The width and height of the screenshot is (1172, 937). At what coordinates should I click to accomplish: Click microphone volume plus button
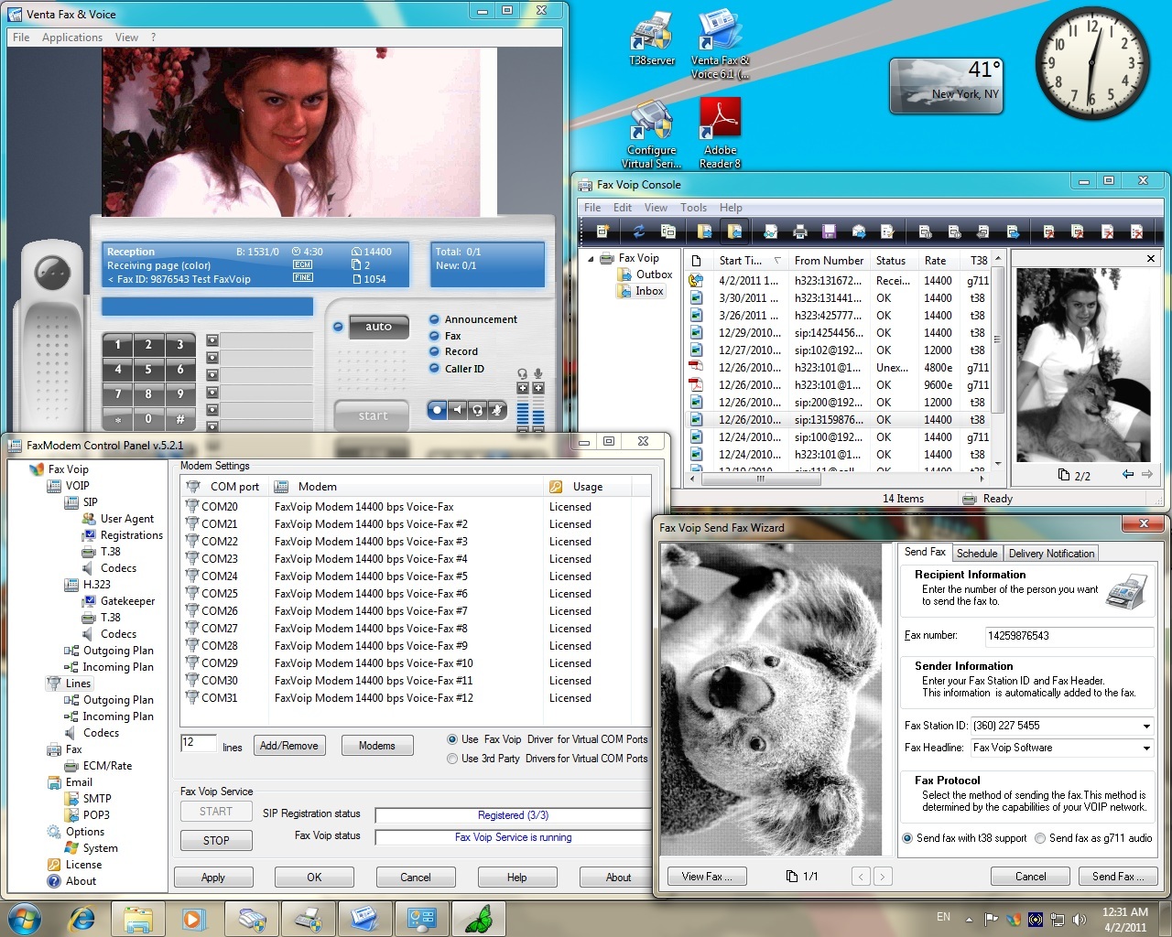click(538, 388)
